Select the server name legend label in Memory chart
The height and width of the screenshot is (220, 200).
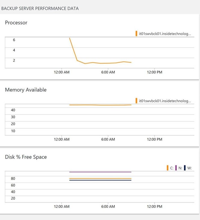[165, 101]
